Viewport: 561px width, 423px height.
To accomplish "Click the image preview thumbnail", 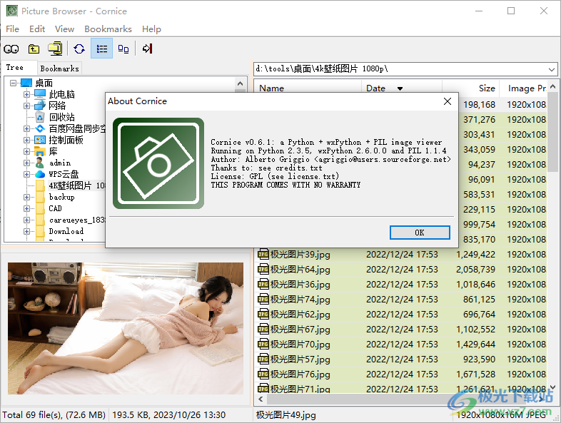I will pos(126,329).
